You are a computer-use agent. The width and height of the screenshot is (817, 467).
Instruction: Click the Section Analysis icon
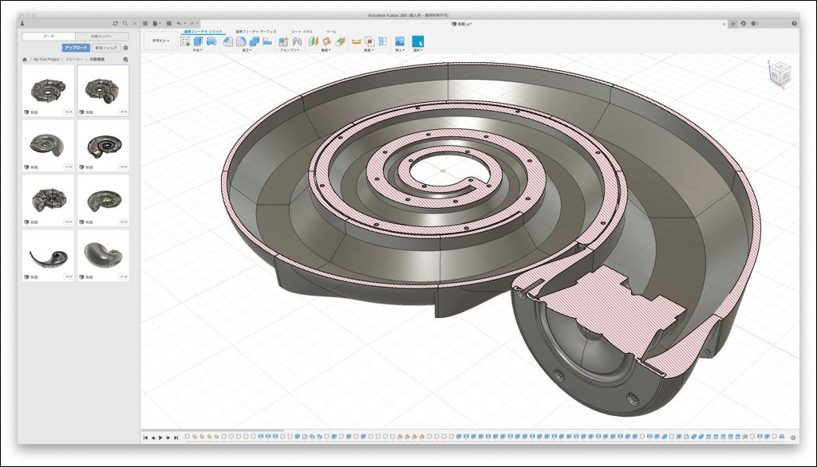point(383,41)
